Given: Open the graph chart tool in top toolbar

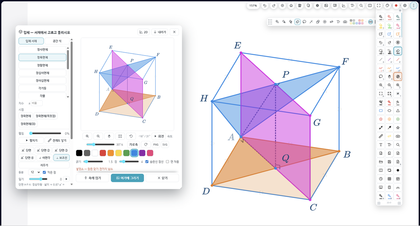Looking at the screenshot, I should click(344, 6).
